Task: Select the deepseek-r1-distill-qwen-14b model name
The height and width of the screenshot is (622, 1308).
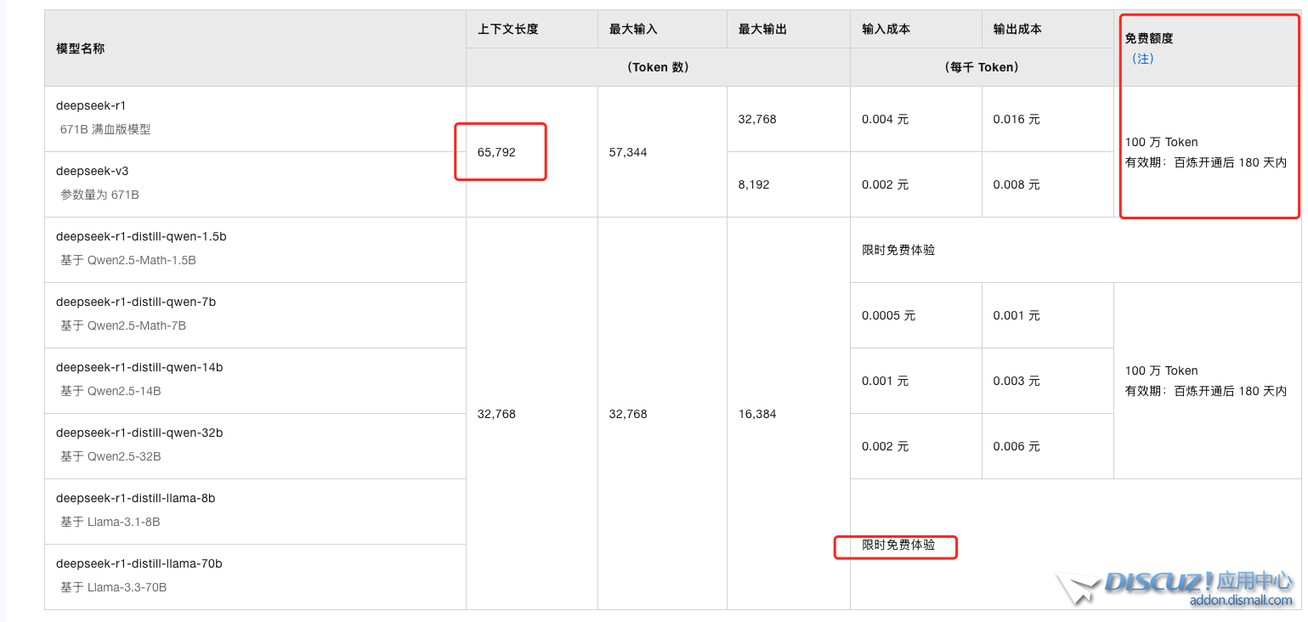Action: point(139,367)
